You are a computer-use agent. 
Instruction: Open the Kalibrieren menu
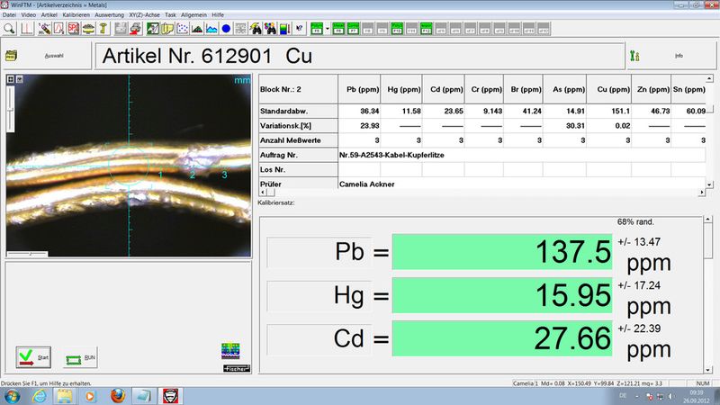point(75,16)
